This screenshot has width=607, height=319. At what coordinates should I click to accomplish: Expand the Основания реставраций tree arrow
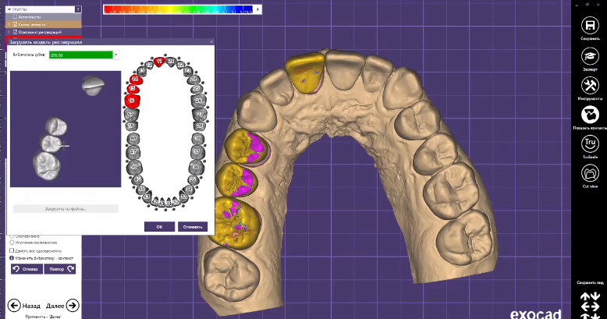click(9, 32)
